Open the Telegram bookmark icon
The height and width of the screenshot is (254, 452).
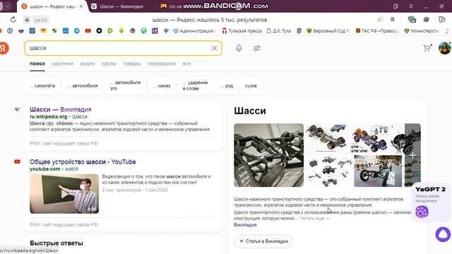tap(77, 30)
